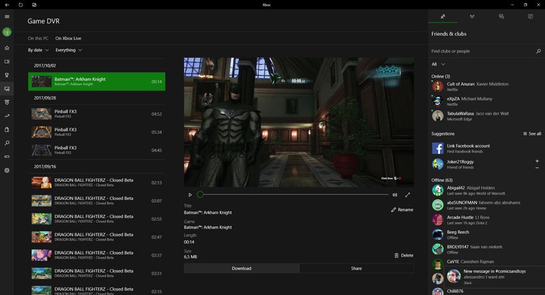Viewport: 545px width, 295px height.
Task: Click the green seek bar handle
Action: [200, 194]
